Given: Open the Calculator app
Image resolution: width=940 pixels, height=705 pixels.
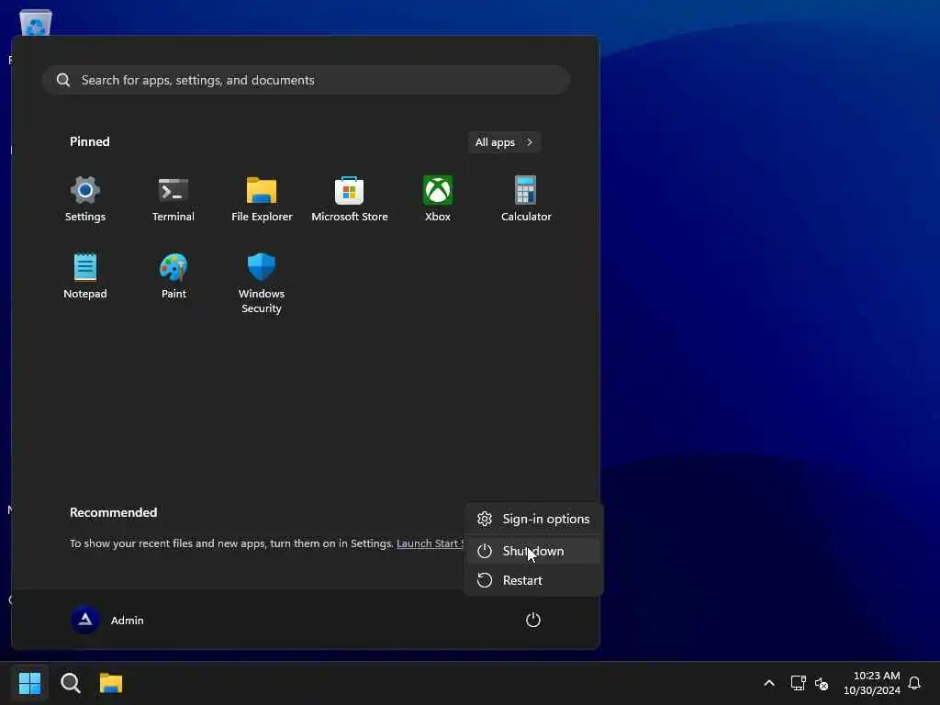Looking at the screenshot, I should (526, 199).
